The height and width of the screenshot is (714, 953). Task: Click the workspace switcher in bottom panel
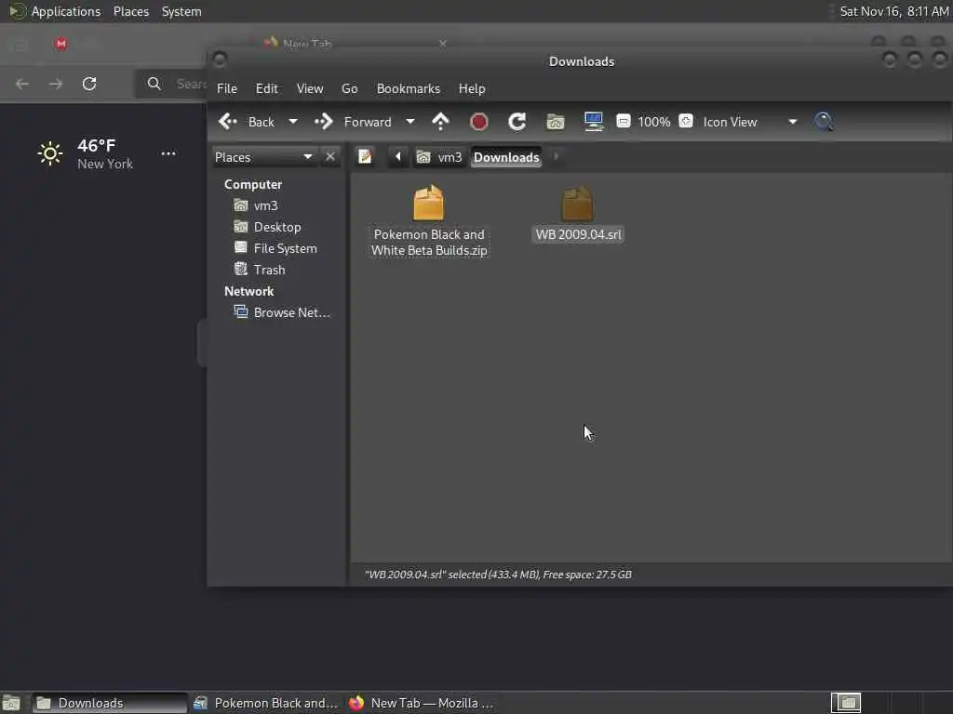click(x=846, y=703)
